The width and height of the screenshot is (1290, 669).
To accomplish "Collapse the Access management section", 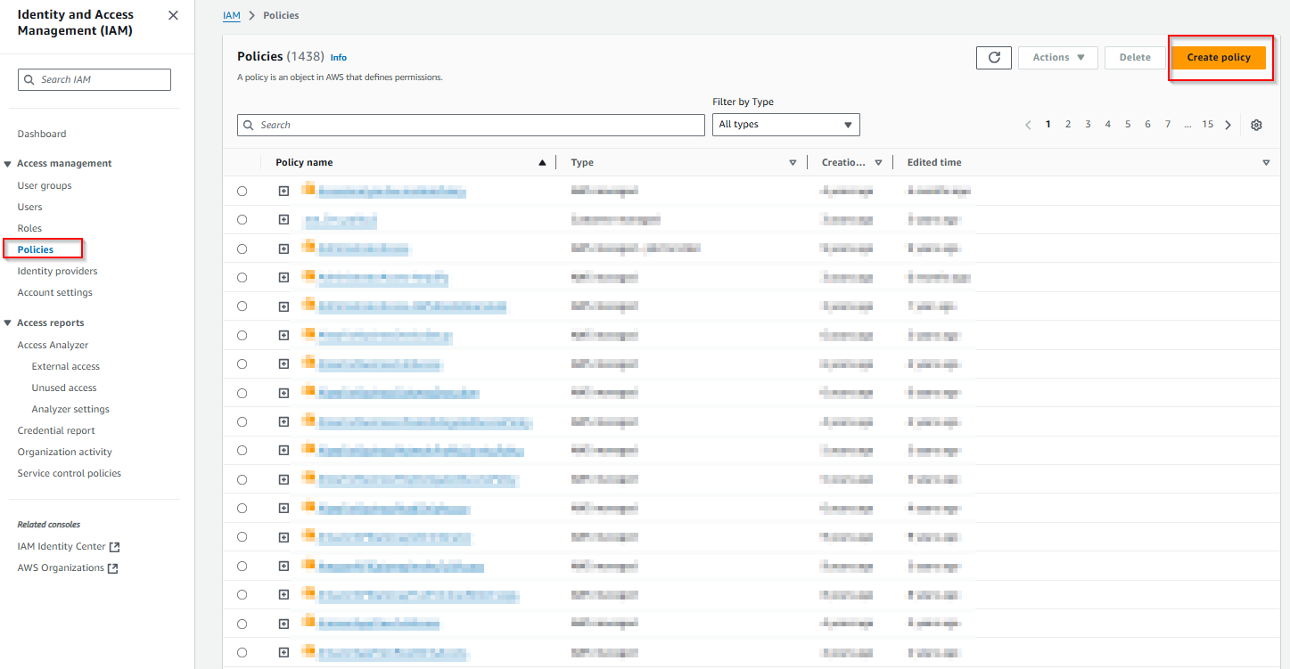I will 8,164.
